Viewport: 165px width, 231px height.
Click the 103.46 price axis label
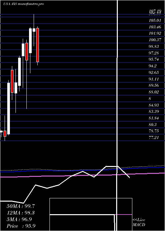point(155,27)
